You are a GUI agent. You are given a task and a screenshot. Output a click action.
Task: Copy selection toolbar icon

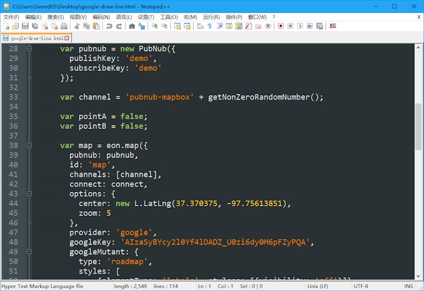point(87,26)
